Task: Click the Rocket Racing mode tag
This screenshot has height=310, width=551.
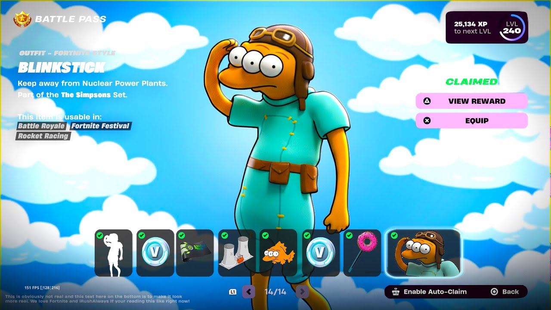Action: (43, 136)
